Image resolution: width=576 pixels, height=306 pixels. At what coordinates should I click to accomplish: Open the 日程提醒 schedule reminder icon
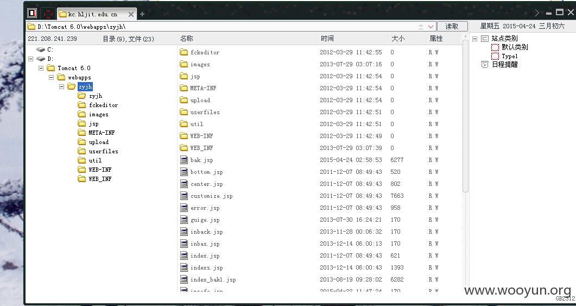click(x=485, y=65)
